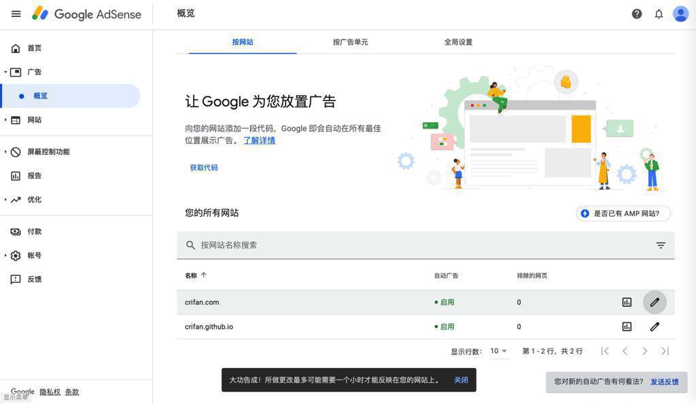
Task: Go to the last page of results
Action: click(665, 351)
